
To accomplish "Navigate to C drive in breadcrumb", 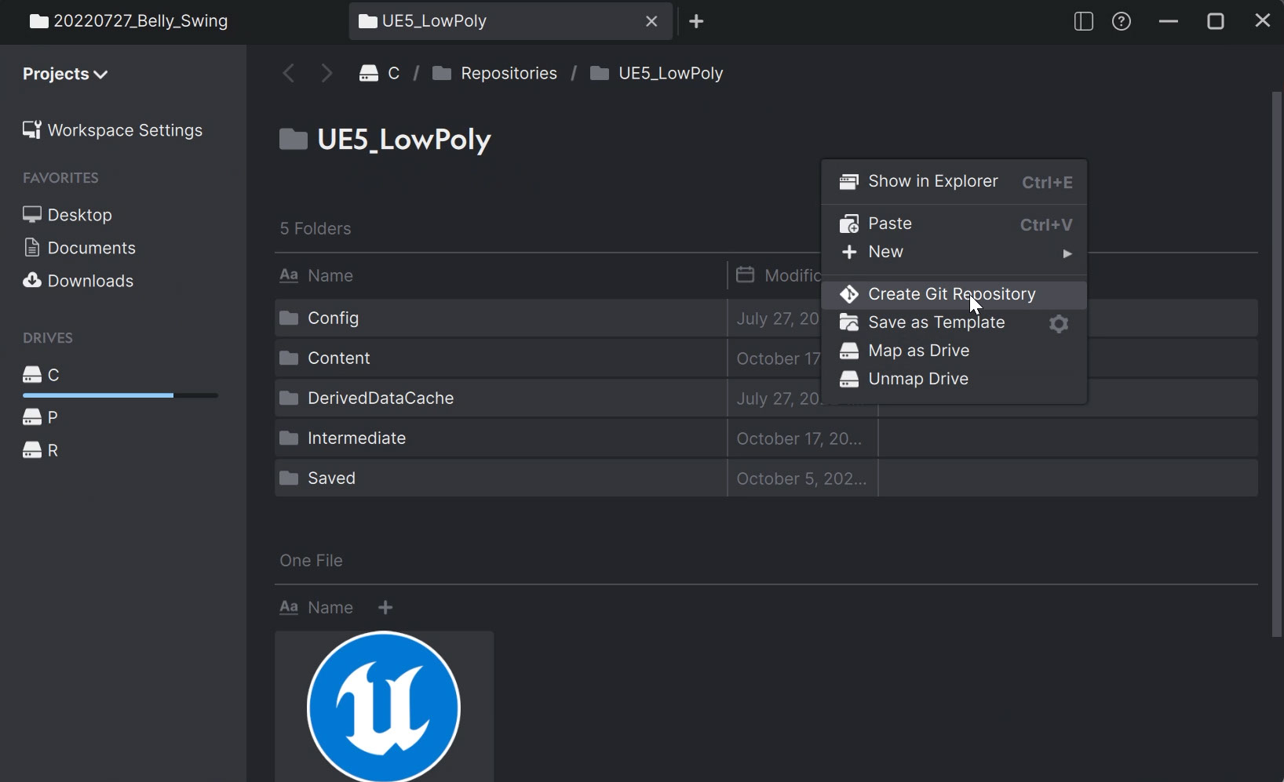I will [x=380, y=73].
